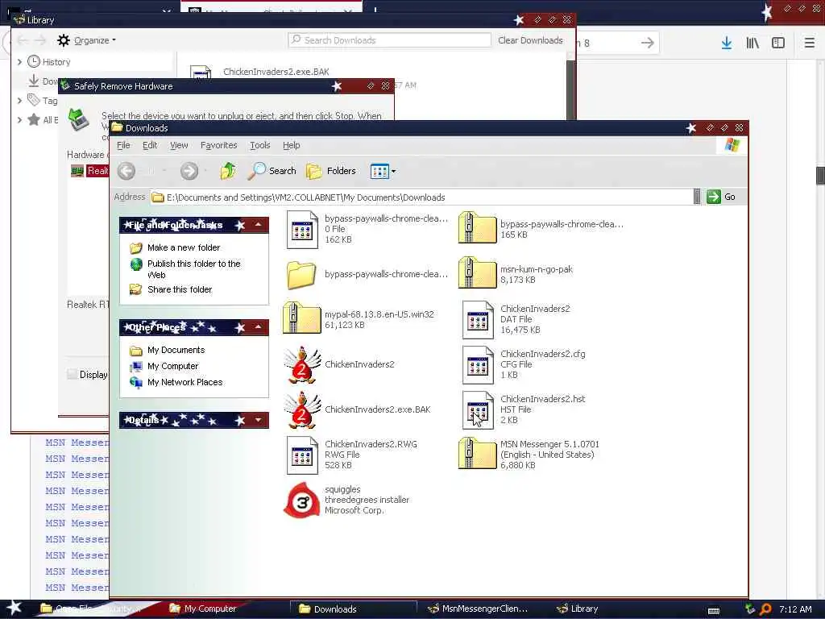
Task: Click the Go button beside address bar
Action: 721,197
